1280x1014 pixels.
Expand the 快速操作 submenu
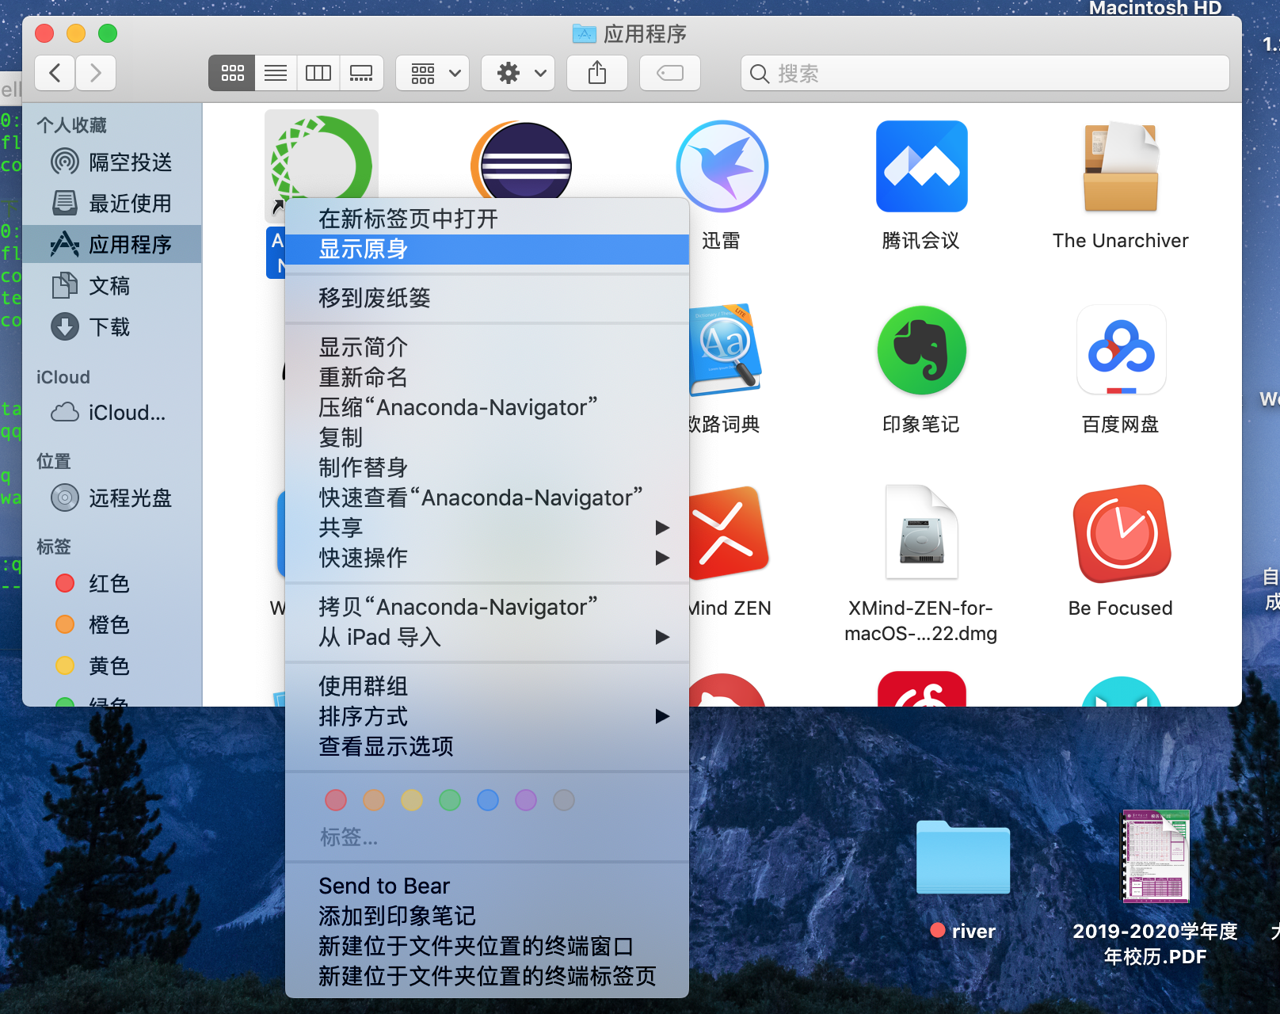pyautogui.click(x=486, y=558)
